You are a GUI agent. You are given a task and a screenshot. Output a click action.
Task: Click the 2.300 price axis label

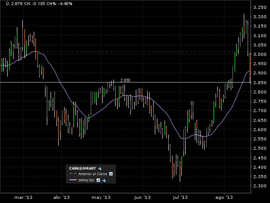260,186
